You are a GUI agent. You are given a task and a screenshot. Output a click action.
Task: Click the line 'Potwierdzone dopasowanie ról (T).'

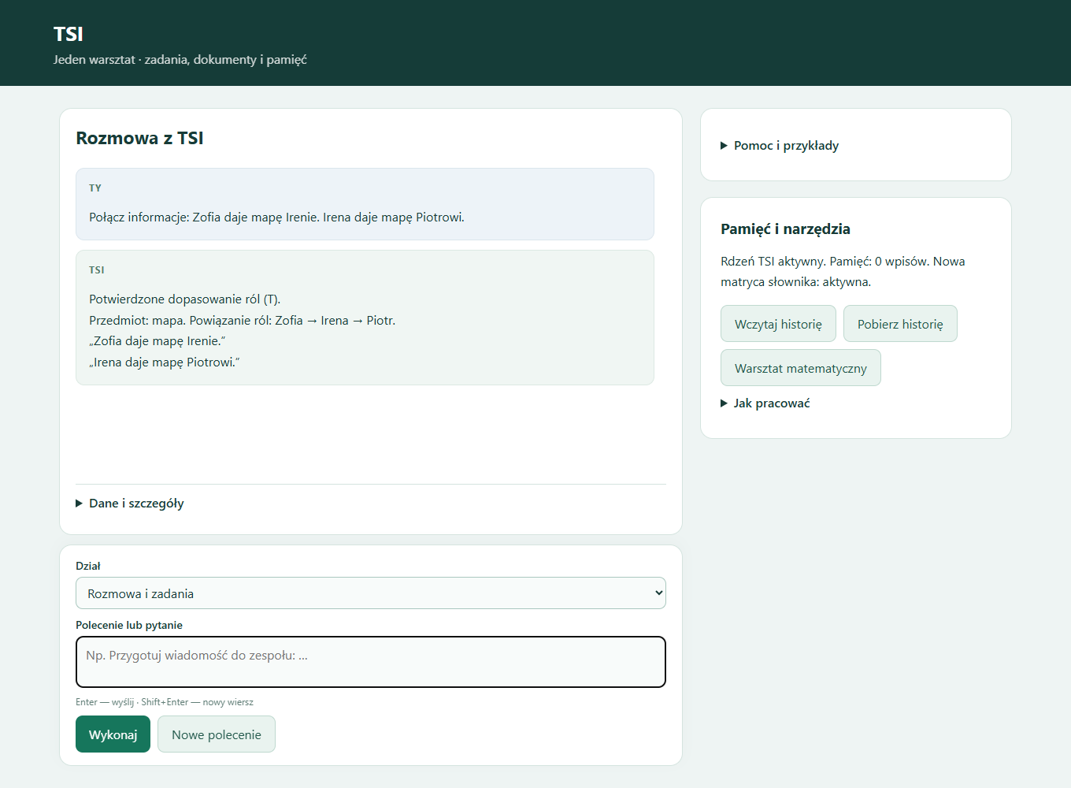click(x=185, y=299)
